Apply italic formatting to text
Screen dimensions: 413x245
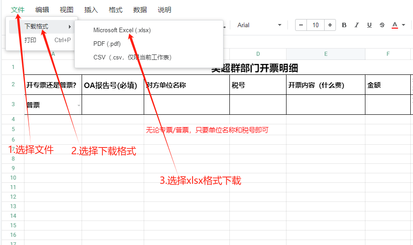357,25
